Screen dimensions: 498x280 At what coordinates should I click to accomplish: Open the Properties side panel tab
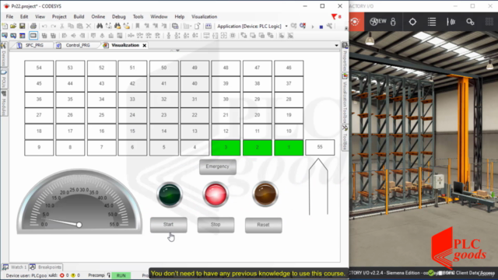(345, 57)
